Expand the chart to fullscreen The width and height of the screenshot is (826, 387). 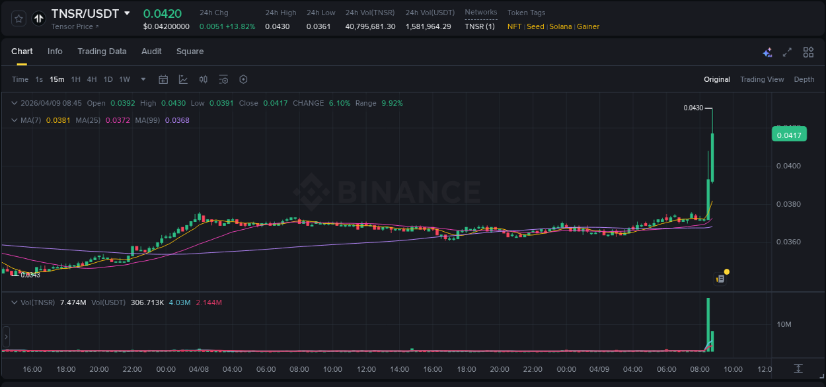[x=787, y=52]
